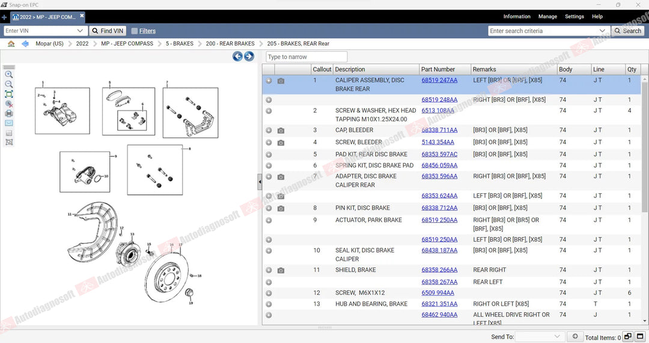Open the home icon in the breadcrumb
649x343 pixels.
coord(11,43)
